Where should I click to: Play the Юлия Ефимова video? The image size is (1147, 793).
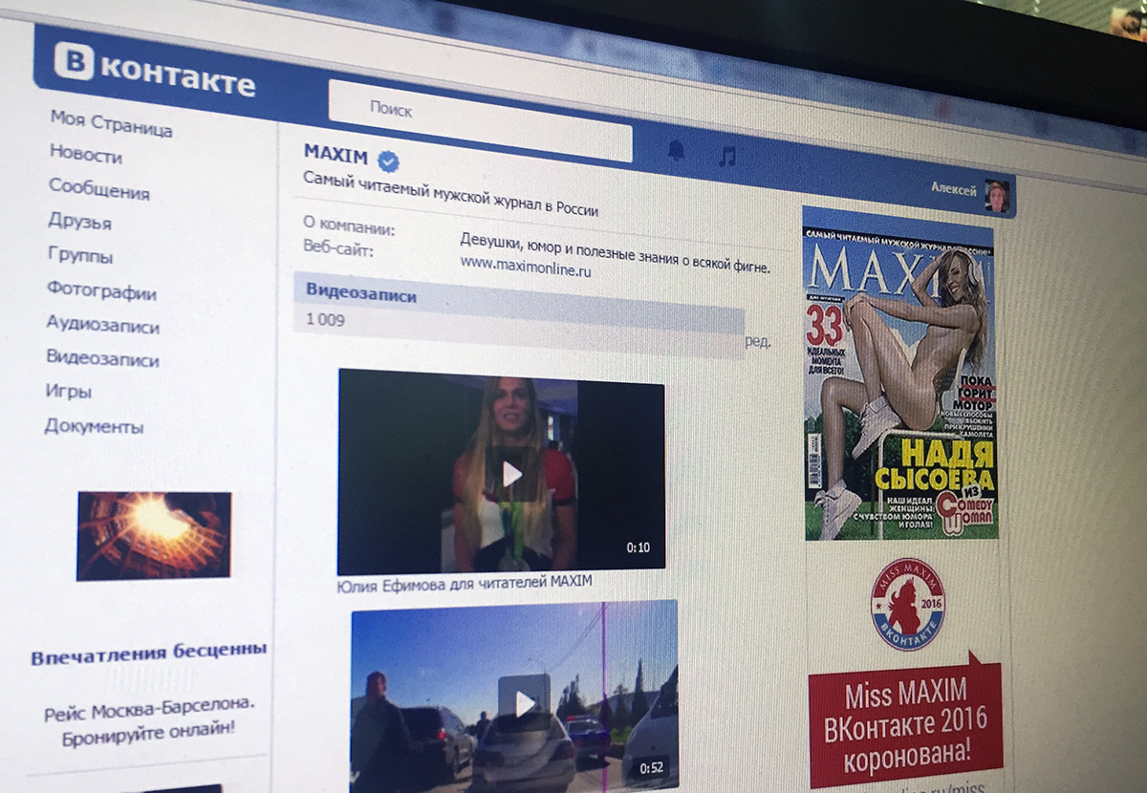coord(511,472)
